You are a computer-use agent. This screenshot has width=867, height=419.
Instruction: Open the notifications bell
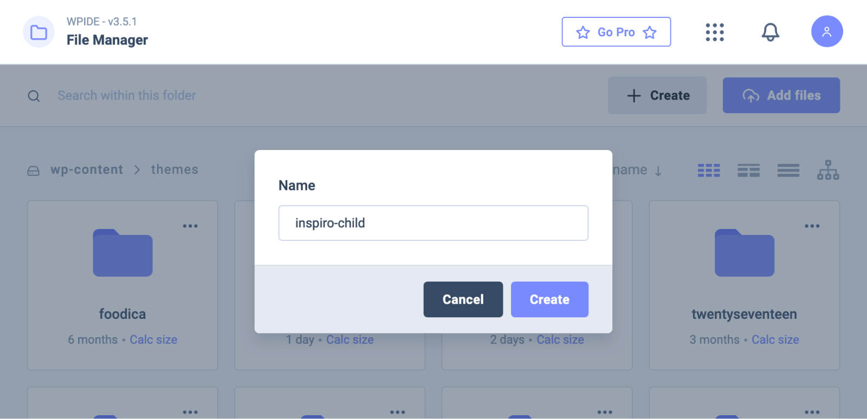[770, 32]
